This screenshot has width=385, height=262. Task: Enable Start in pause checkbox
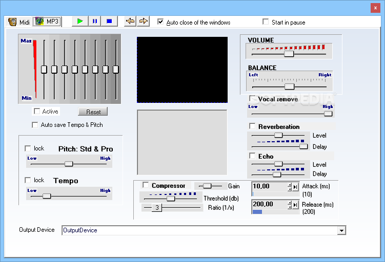pos(266,22)
